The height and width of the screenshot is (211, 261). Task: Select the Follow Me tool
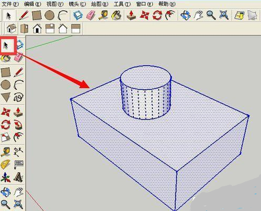click(18, 125)
